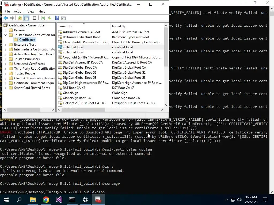Click the Up One Level folder icon
274x205 pixels.
[20, 18]
